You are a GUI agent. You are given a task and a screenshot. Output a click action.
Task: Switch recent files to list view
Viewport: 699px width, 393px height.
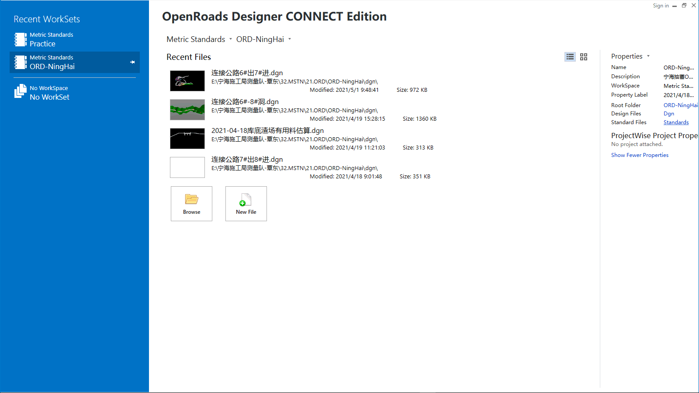click(570, 57)
